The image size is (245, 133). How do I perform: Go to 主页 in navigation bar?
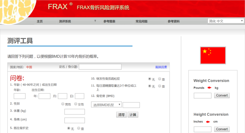tap(40, 21)
